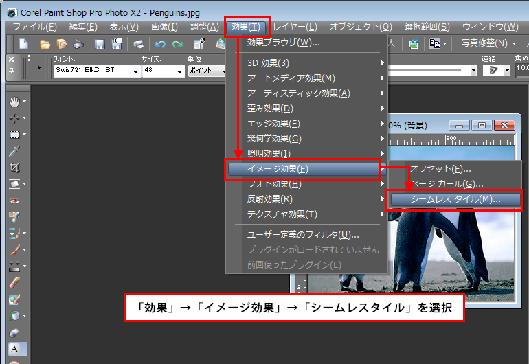Viewport: 529px width, 364px height.
Task: Select the Crop tool
Action: pyautogui.click(x=14, y=168)
